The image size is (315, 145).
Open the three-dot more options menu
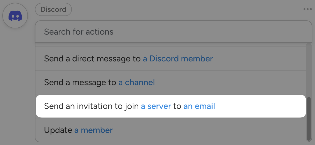click(307, 9)
